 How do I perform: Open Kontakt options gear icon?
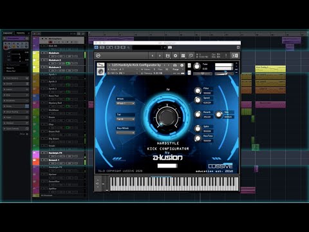pos(175,55)
